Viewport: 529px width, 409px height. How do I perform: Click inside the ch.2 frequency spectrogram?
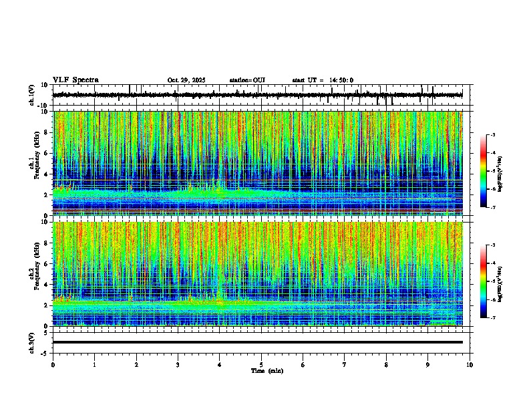(258, 274)
